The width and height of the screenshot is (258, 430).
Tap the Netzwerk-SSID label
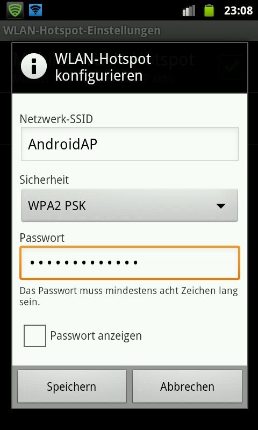tap(56, 119)
